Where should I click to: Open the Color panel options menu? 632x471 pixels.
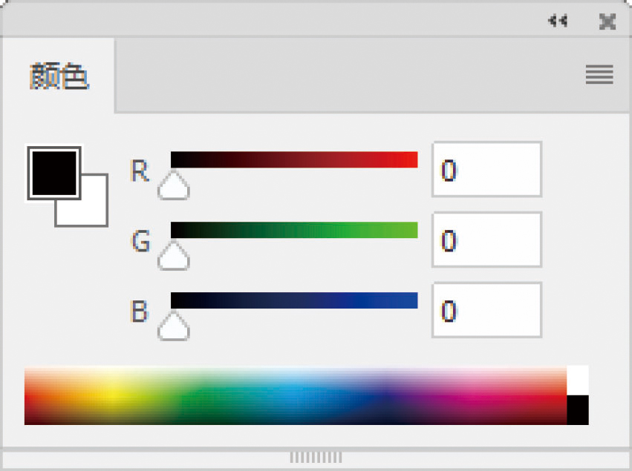point(599,74)
